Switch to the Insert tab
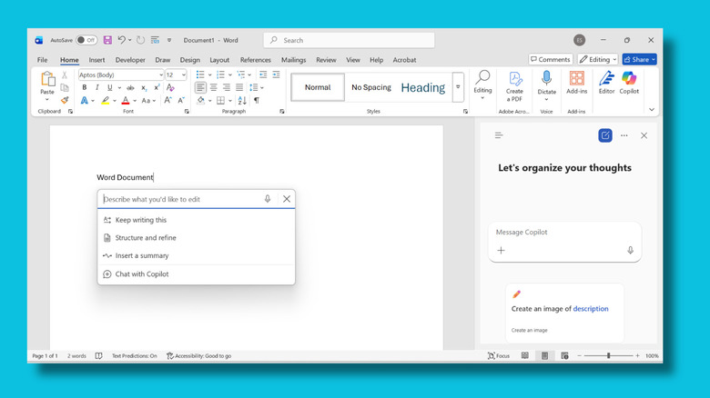 click(x=96, y=60)
